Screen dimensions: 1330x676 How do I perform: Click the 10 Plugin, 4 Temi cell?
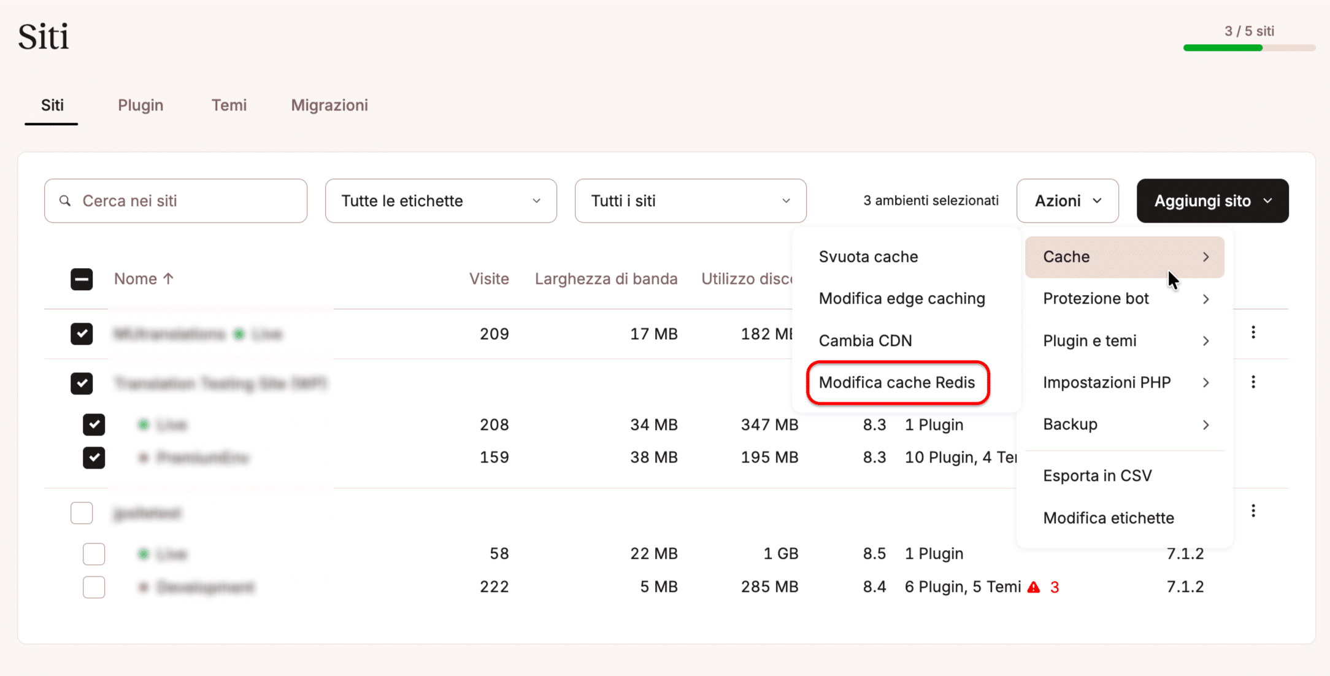point(960,458)
